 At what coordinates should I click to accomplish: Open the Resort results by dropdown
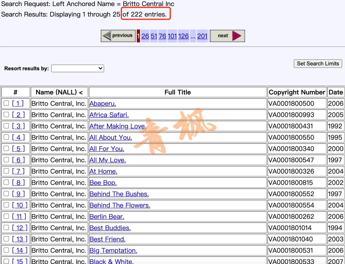[x=77, y=68]
